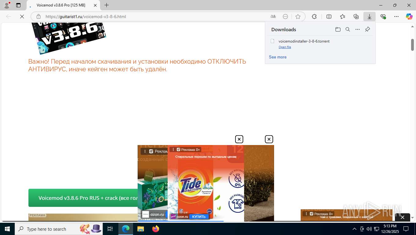Open the Collections icon
The image size is (416, 235).
pyautogui.click(x=356, y=17)
